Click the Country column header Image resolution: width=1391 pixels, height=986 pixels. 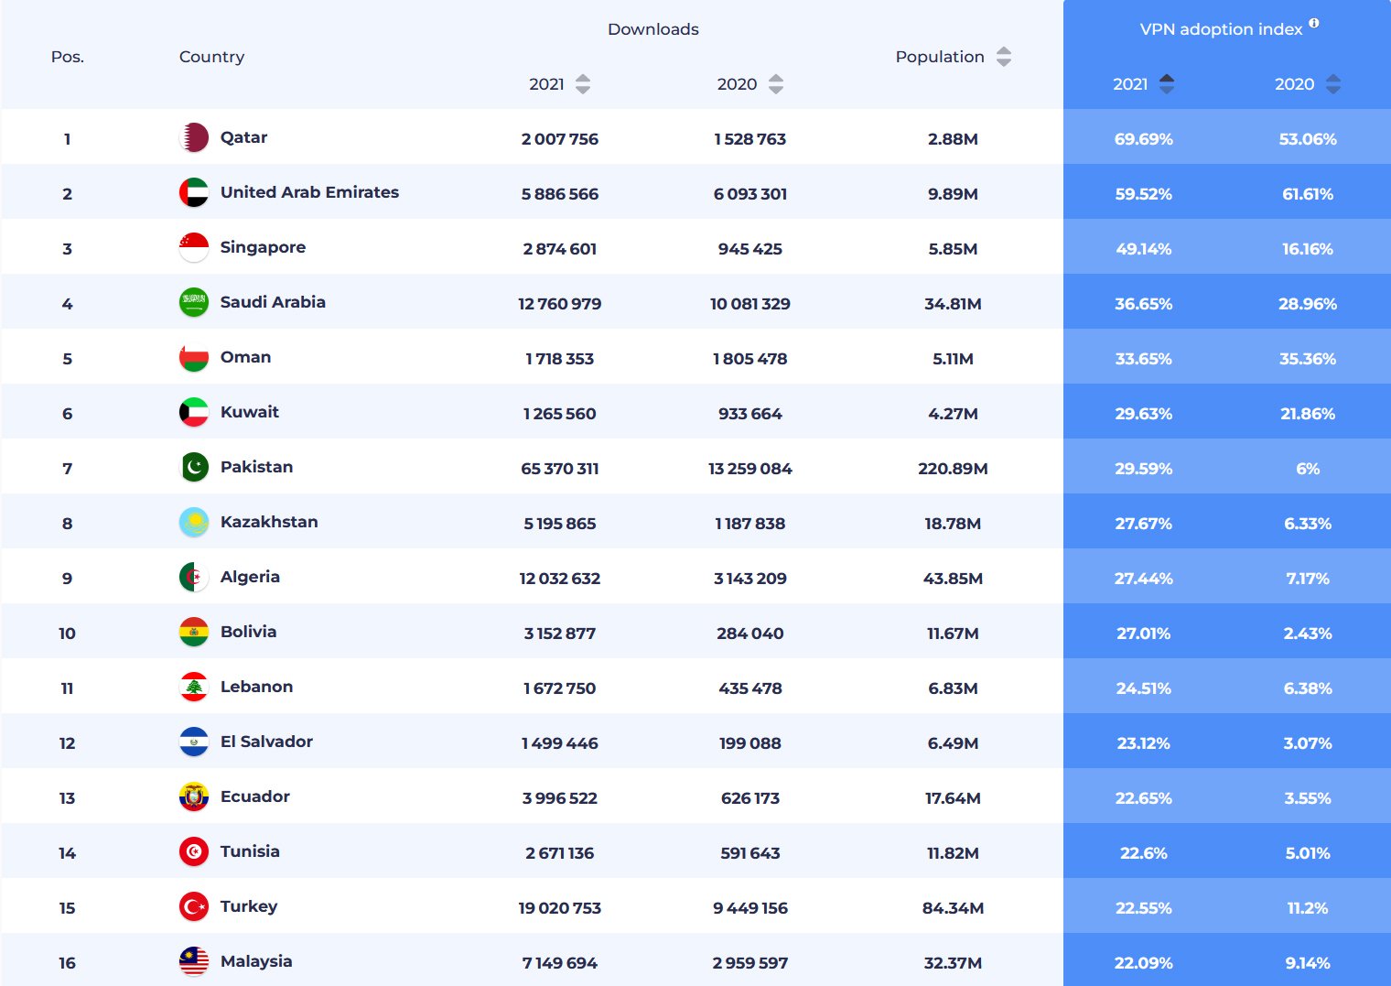click(x=211, y=57)
